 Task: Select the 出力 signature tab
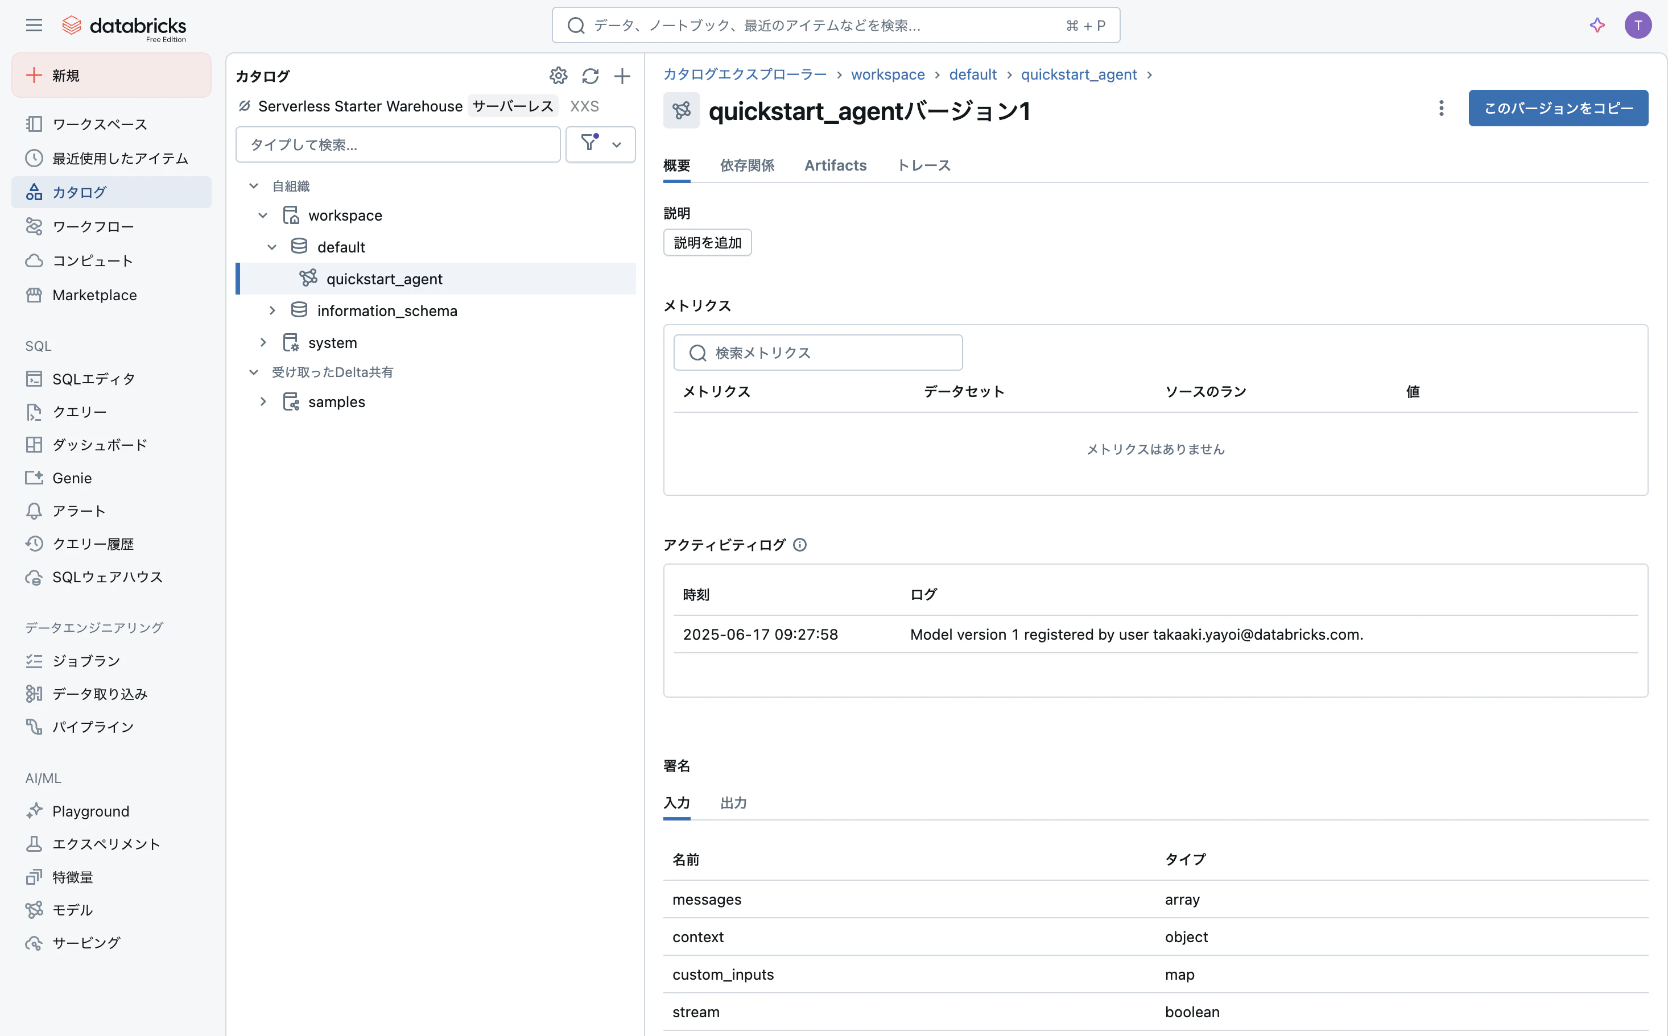pos(733,803)
